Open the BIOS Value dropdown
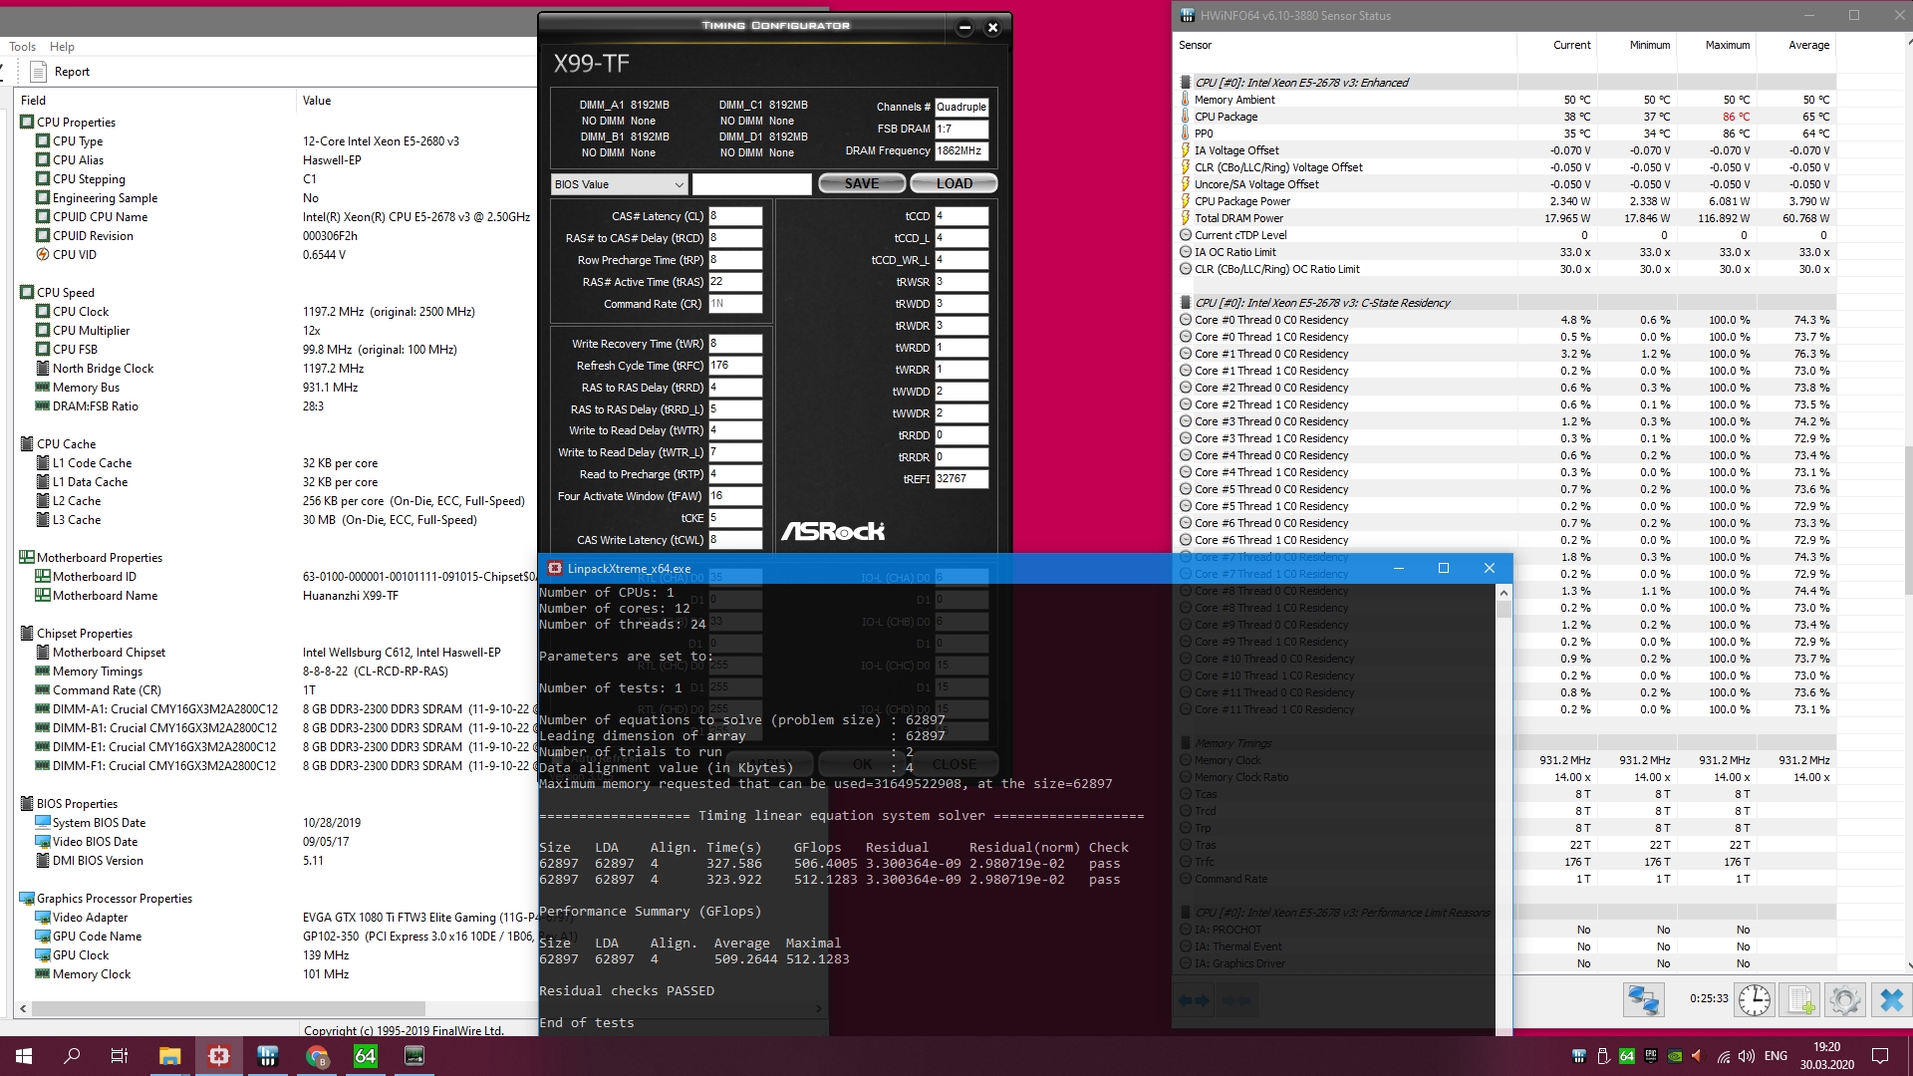 click(x=619, y=184)
